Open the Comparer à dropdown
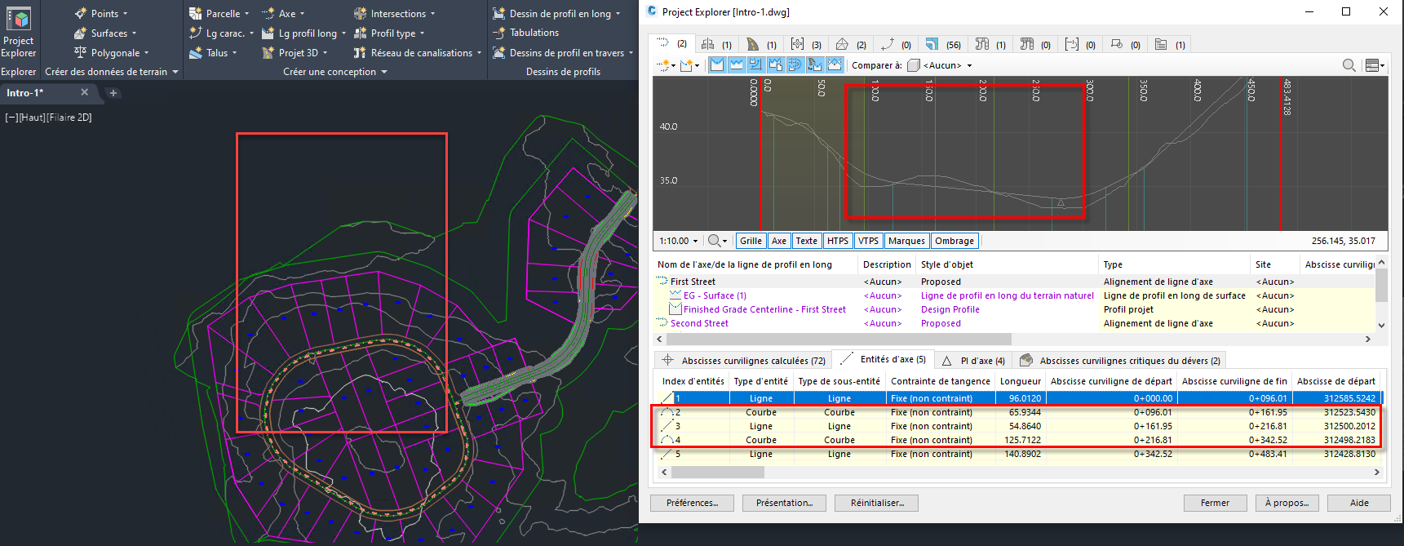The height and width of the screenshot is (546, 1404). pyautogui.click(x=946, y=65)
